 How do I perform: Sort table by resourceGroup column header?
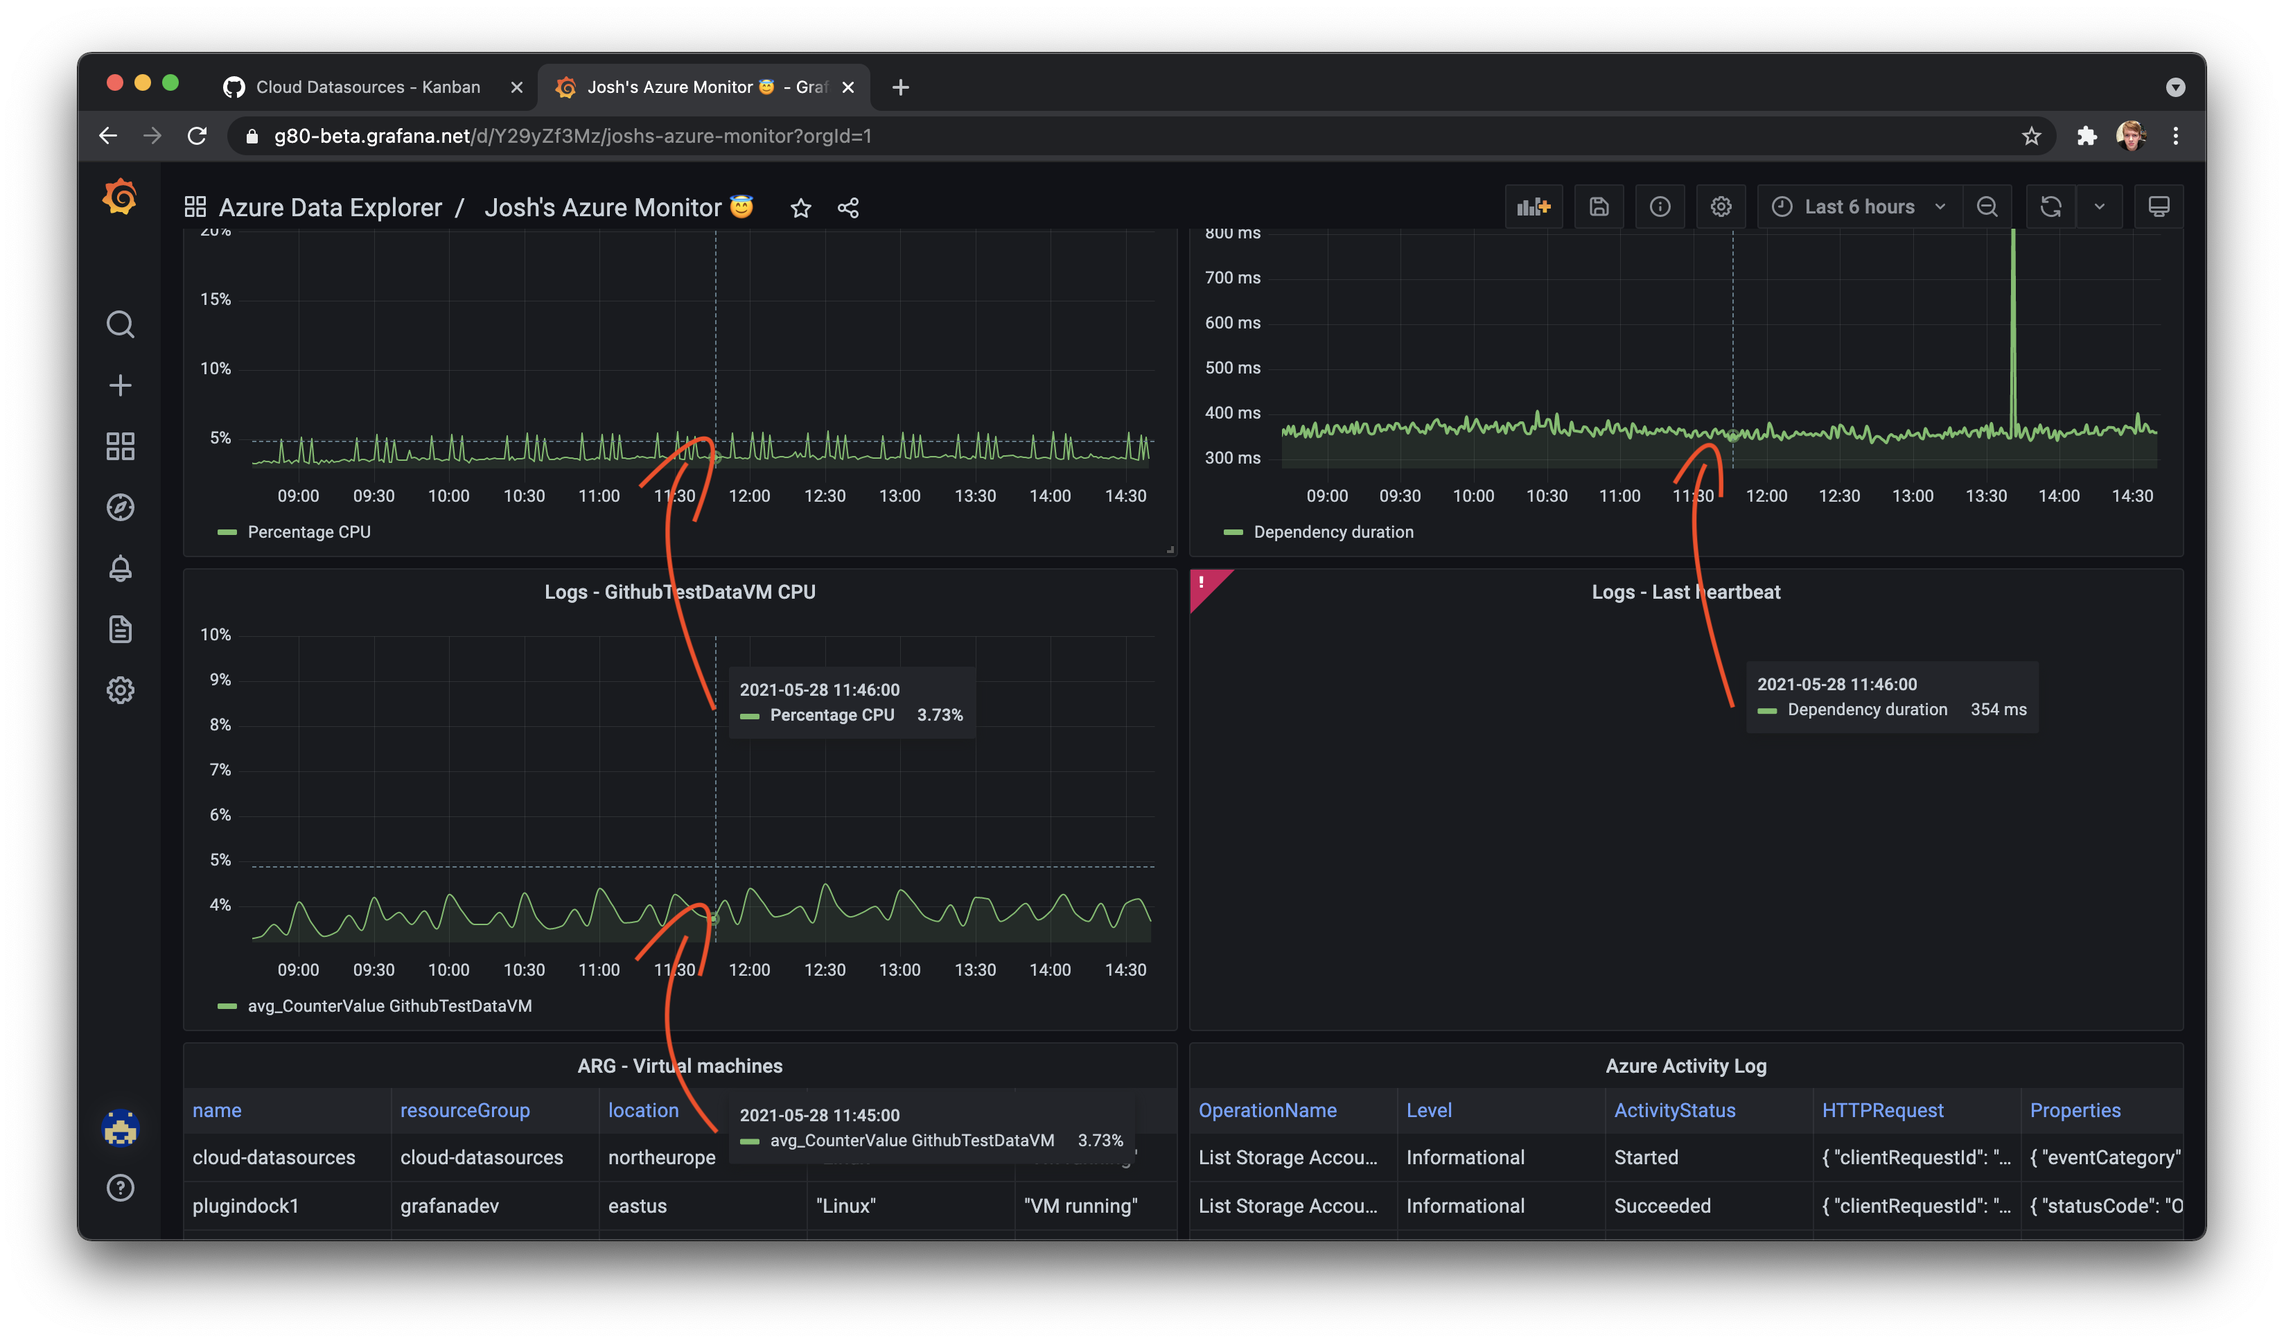(x=465, y=1110)
